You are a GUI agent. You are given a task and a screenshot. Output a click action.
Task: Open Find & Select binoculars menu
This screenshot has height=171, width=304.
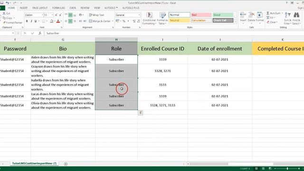(296, 19)
